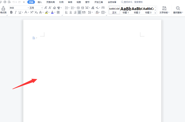The image size is (185, 122).
Task: Show or hide paragraph marks icon
Action: (97, 8)
